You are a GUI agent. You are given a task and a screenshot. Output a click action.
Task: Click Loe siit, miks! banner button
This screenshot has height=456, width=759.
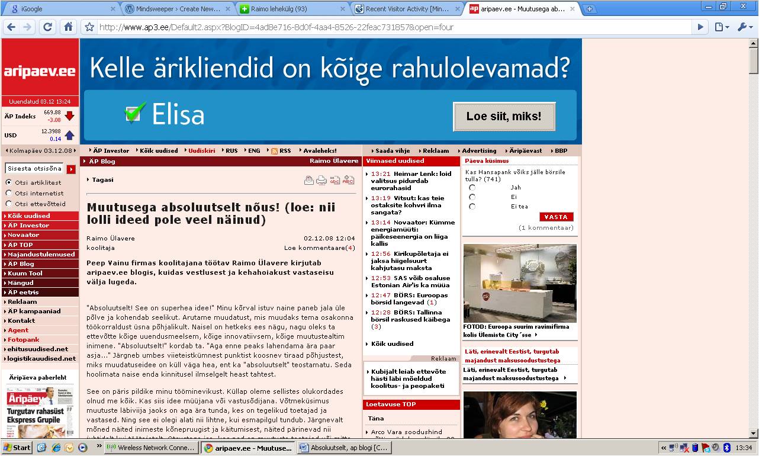(504, 117)
